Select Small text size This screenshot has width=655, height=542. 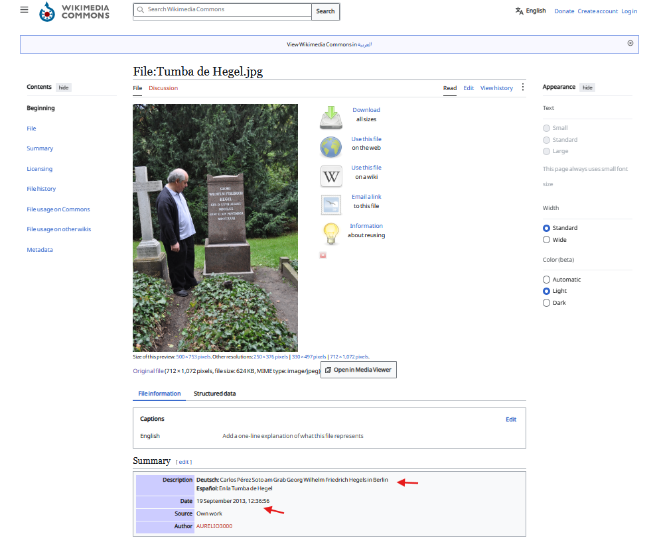pos(546,128)
